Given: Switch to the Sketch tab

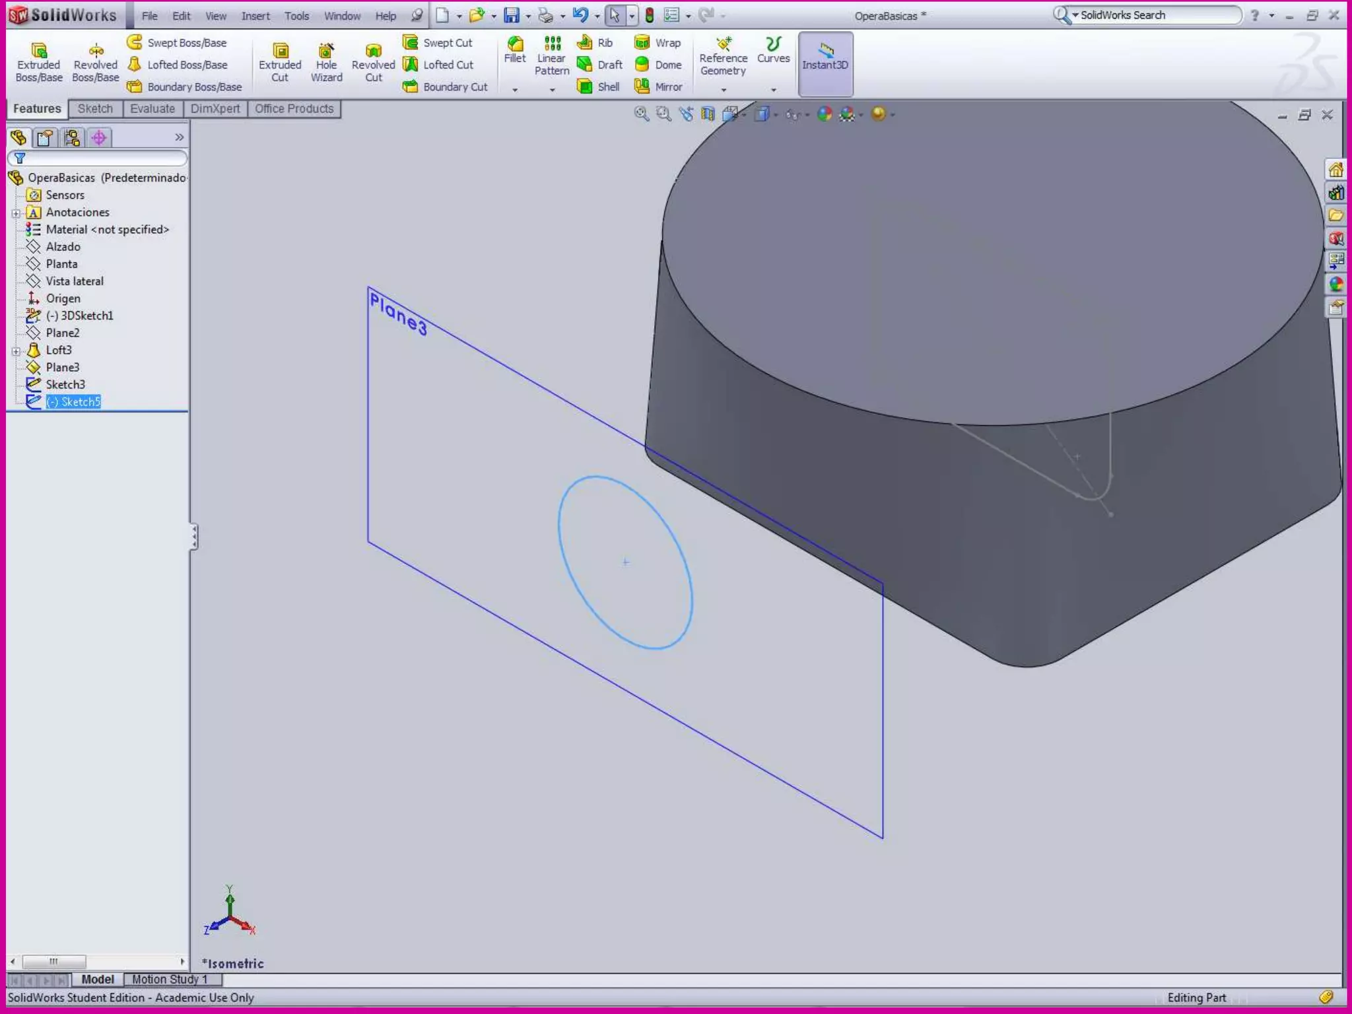Looking at the screenshot, I should pos(95,109).
